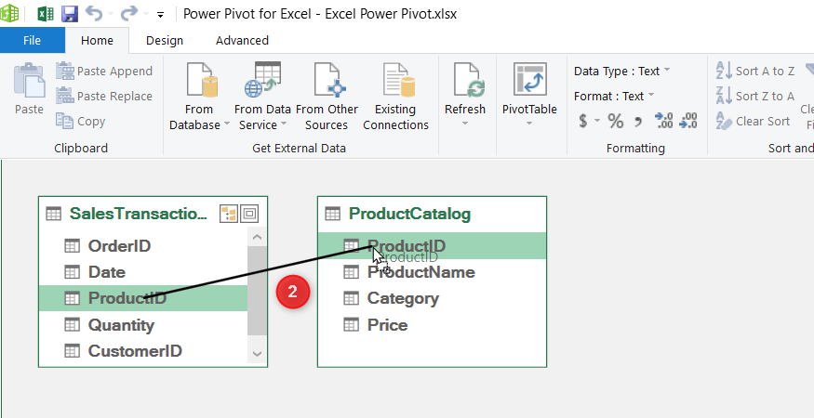Click From Other Sources
Viewport: 814px width, 418px height.
pos(327,96)
